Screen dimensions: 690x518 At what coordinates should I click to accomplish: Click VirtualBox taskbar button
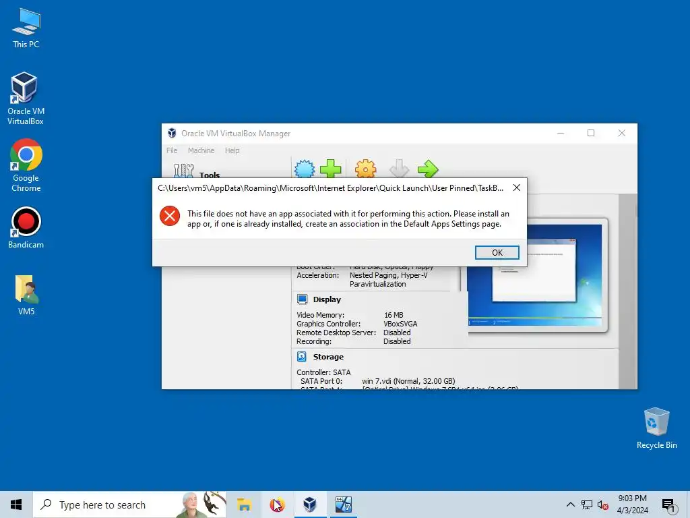pos(310,505)
